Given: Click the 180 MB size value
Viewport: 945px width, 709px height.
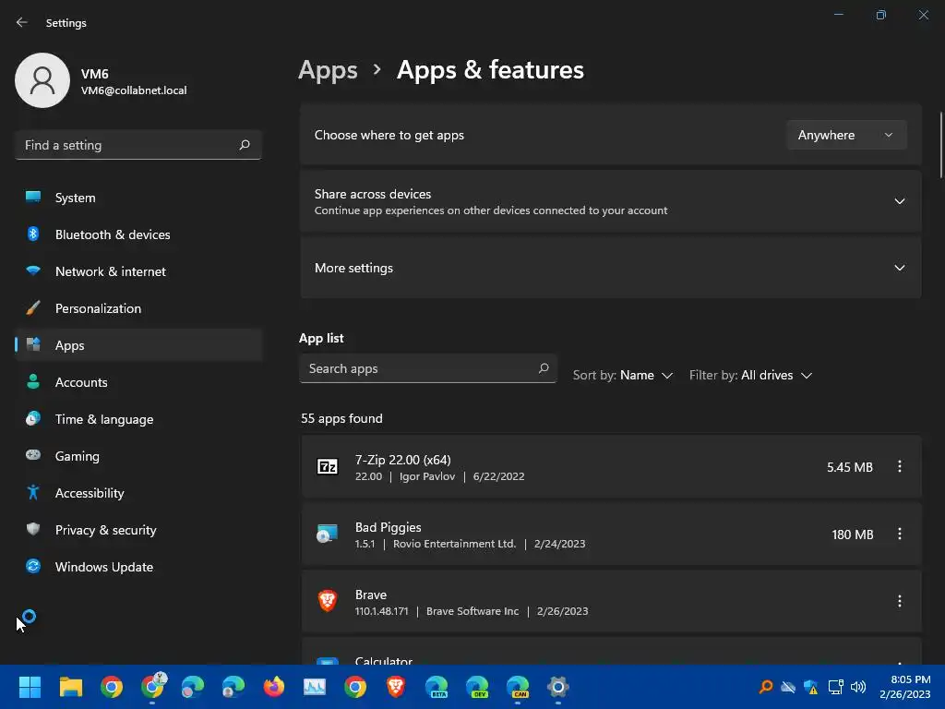Looking at the screenshot, I should (x=852, y=535).
